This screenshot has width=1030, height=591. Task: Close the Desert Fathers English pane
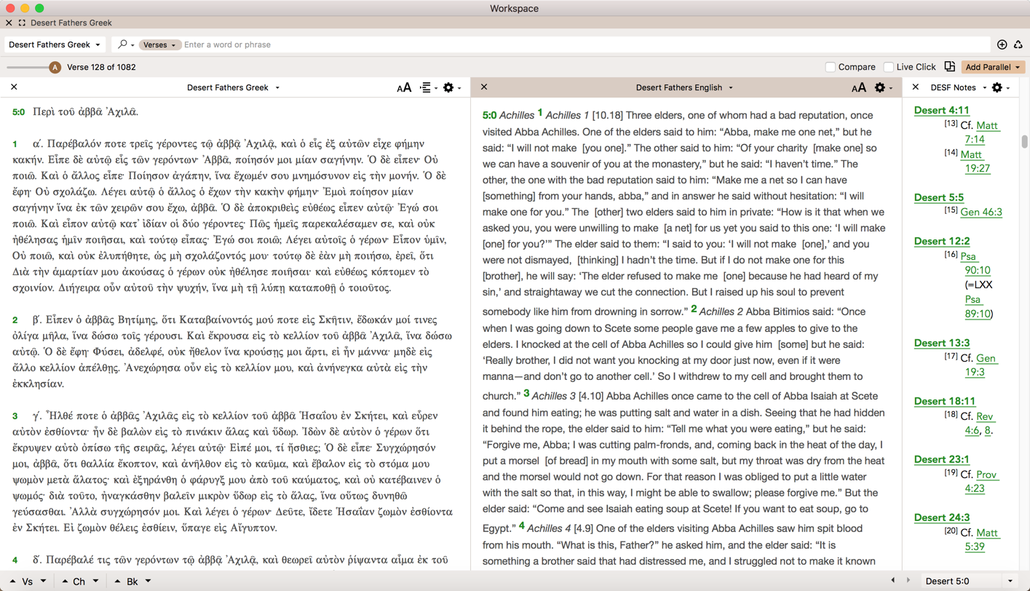(484, 87)
